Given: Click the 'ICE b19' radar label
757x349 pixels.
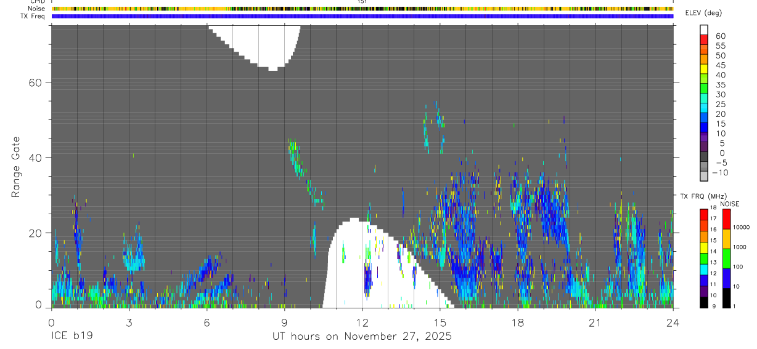Looking at the screenshot, I should (72, 336).
